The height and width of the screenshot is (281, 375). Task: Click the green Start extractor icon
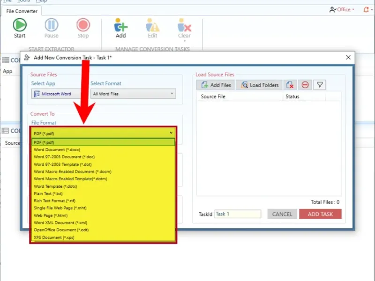coord(20,25)
